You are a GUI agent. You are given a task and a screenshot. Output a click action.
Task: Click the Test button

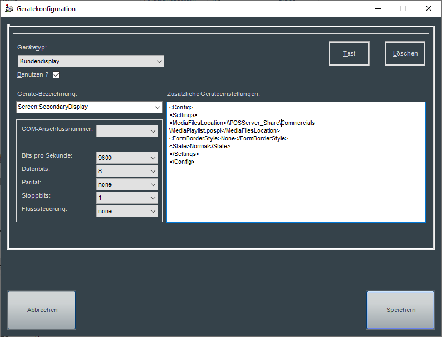349,54
